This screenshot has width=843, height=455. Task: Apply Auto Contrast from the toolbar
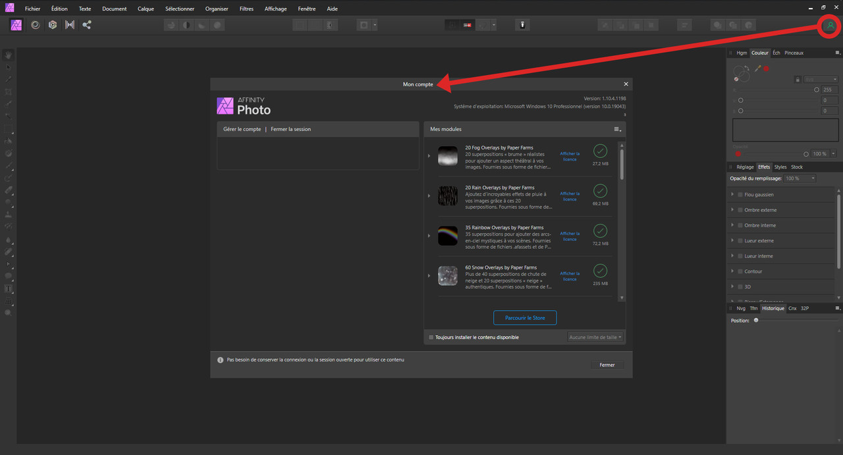pos(186,25)
